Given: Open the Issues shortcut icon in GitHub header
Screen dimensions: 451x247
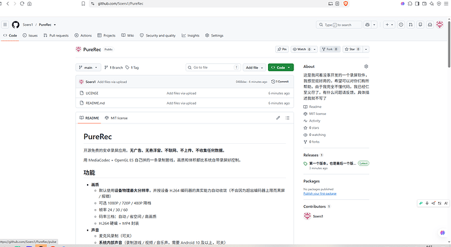Looking at the screenshot, I should (x=401, y=25).
